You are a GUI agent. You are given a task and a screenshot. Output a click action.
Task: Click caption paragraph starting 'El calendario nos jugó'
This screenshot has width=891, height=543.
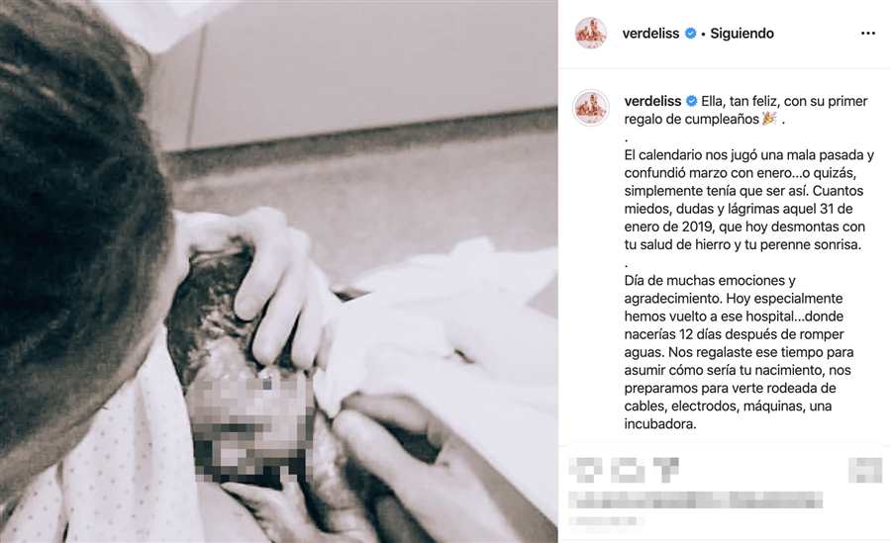click(x=749, y=200)
